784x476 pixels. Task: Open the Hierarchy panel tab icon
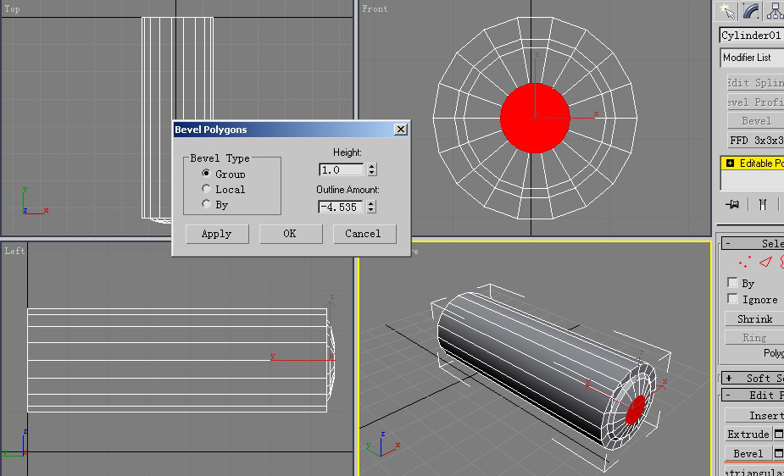coord(775,10)
